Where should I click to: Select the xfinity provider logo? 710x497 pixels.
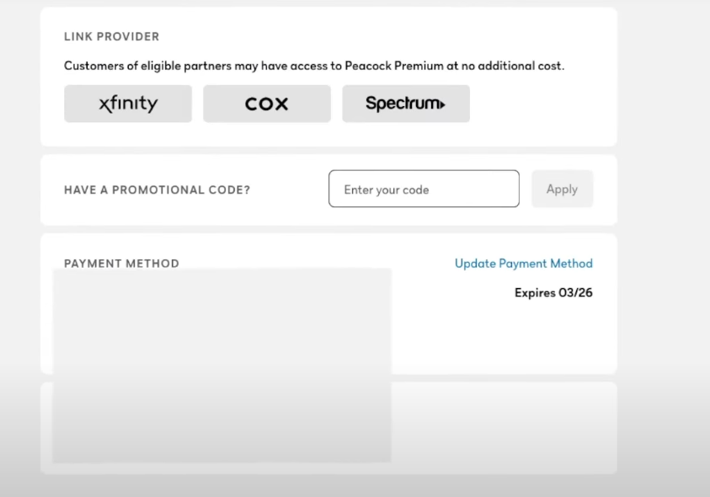coord(128,104)
